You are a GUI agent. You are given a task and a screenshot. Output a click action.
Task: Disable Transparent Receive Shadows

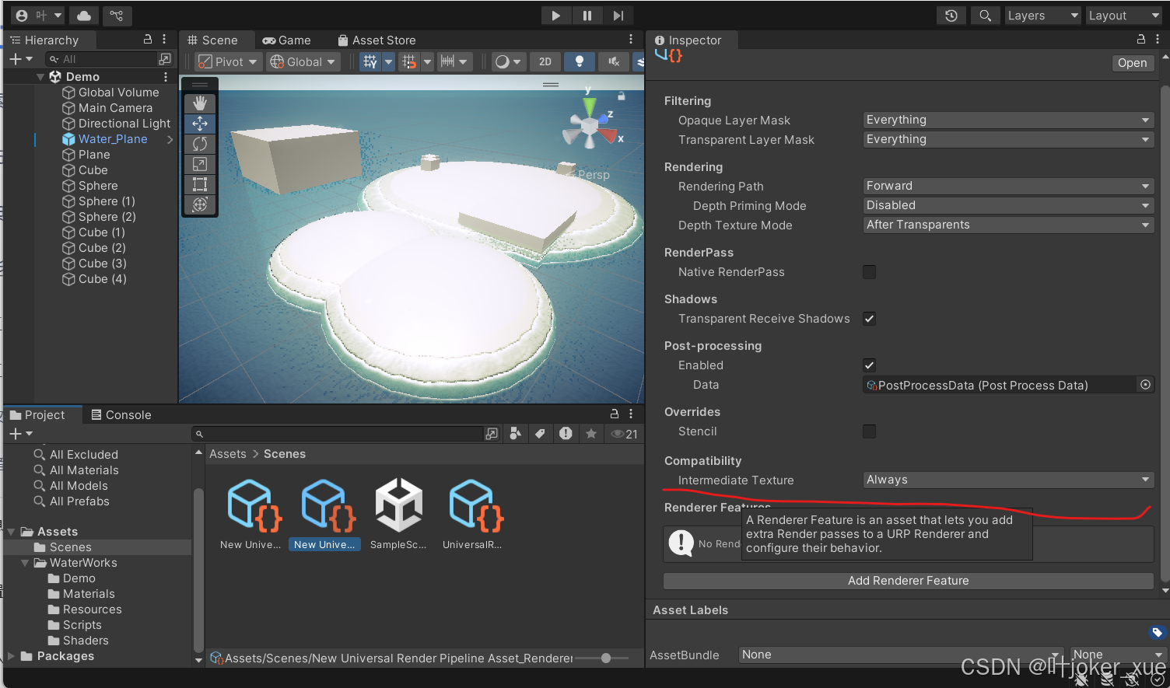tap(869, 319)
